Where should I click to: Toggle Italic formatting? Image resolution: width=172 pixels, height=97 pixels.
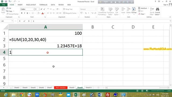click(24, 13)
